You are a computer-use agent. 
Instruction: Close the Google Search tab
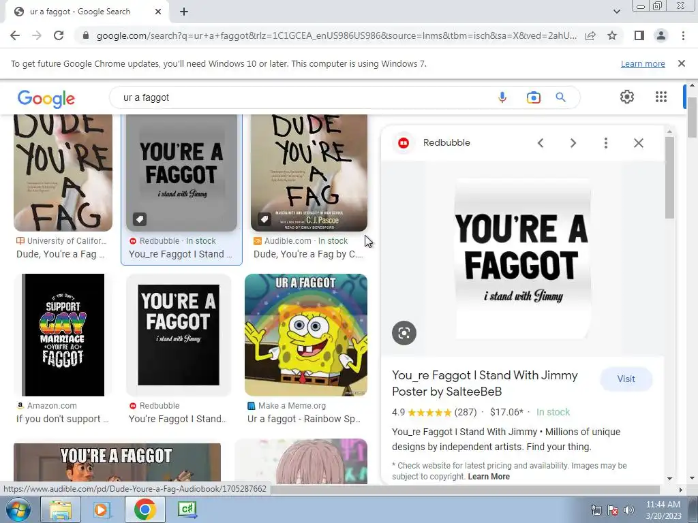point(158,12)
